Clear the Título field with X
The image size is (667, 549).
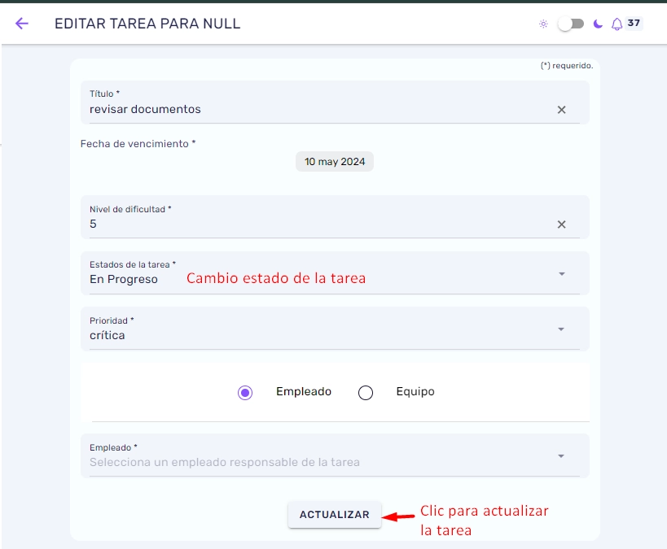click(x=561, y=110)
